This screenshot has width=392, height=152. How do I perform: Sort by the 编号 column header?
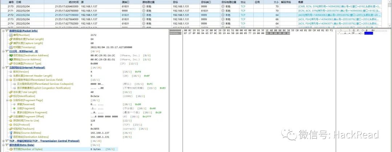(x=8, y=2)
